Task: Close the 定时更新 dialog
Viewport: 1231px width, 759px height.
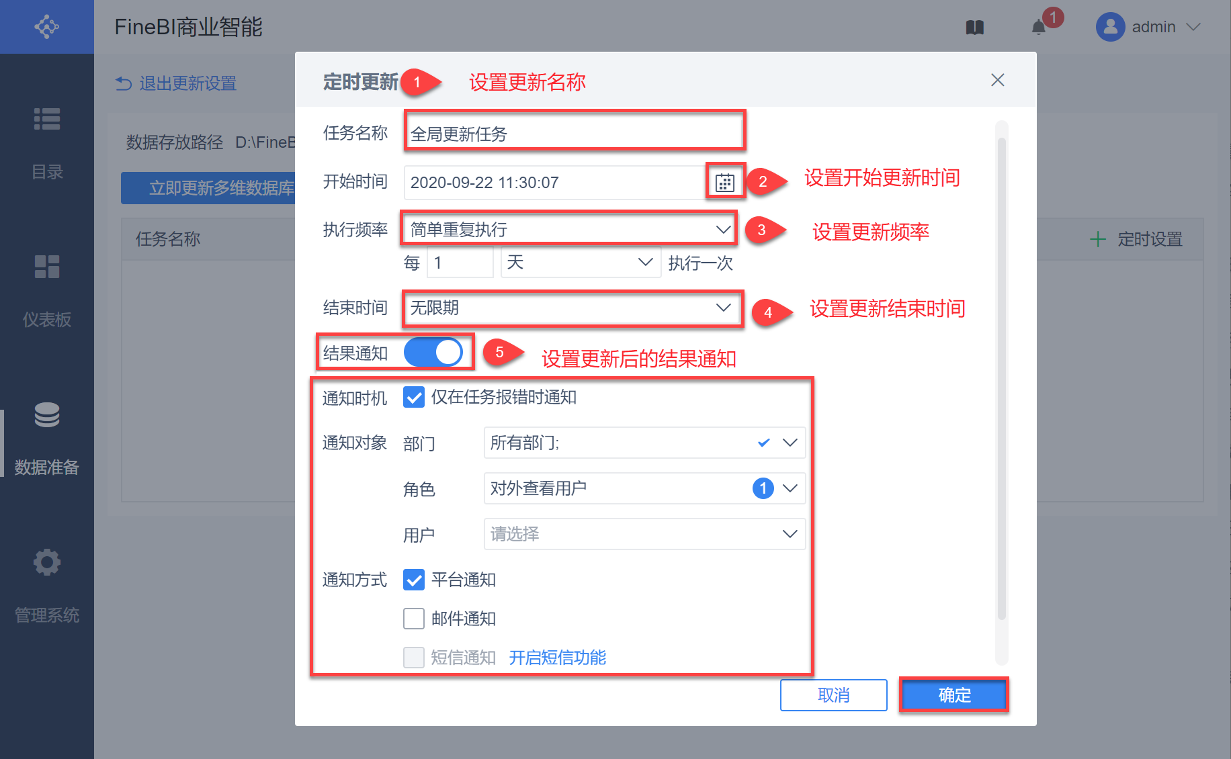Action: (998, 80)
